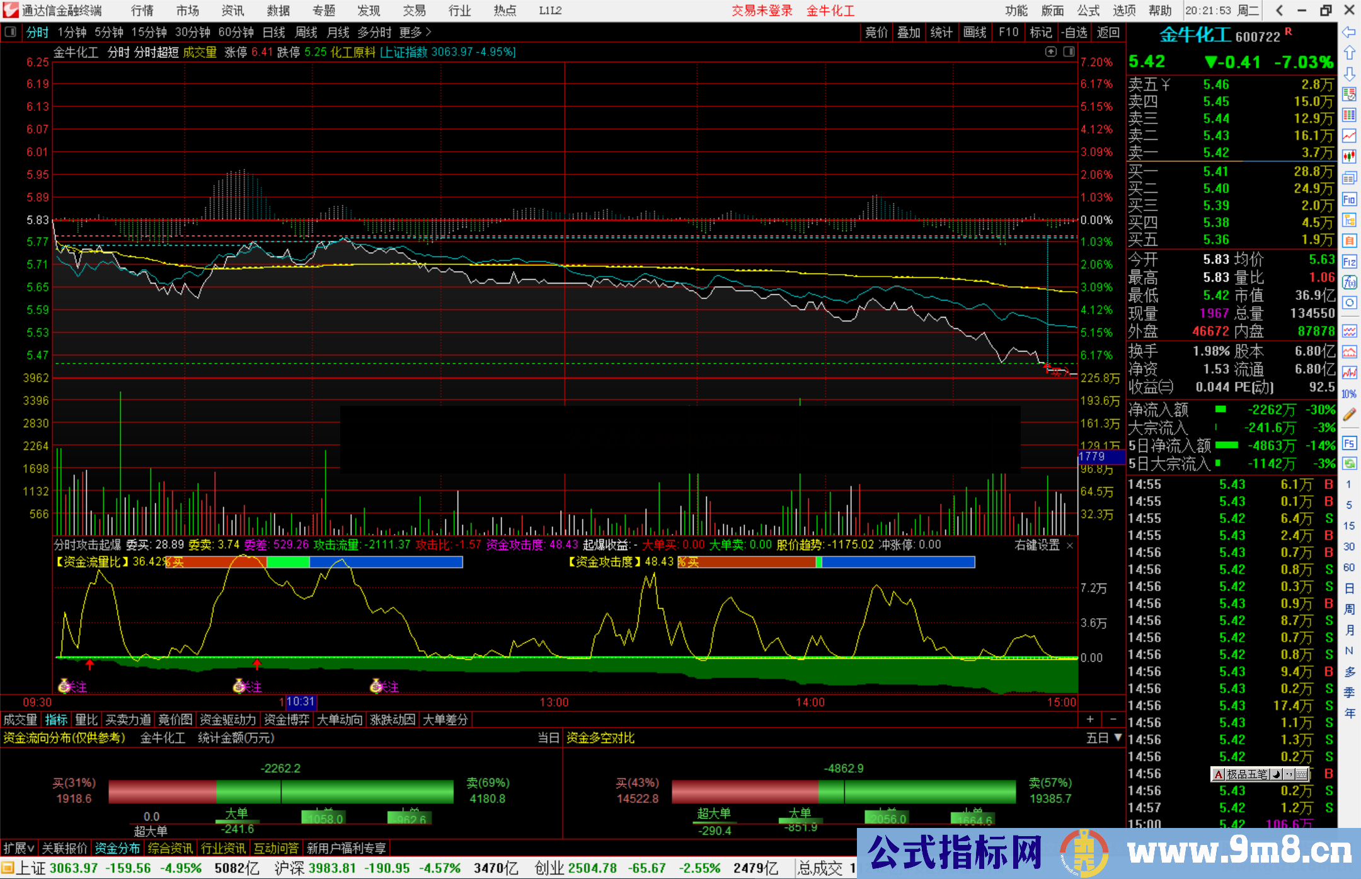Open the 五日 dropdown arrow
The image size is (1361, 879).
point(1118,737)
